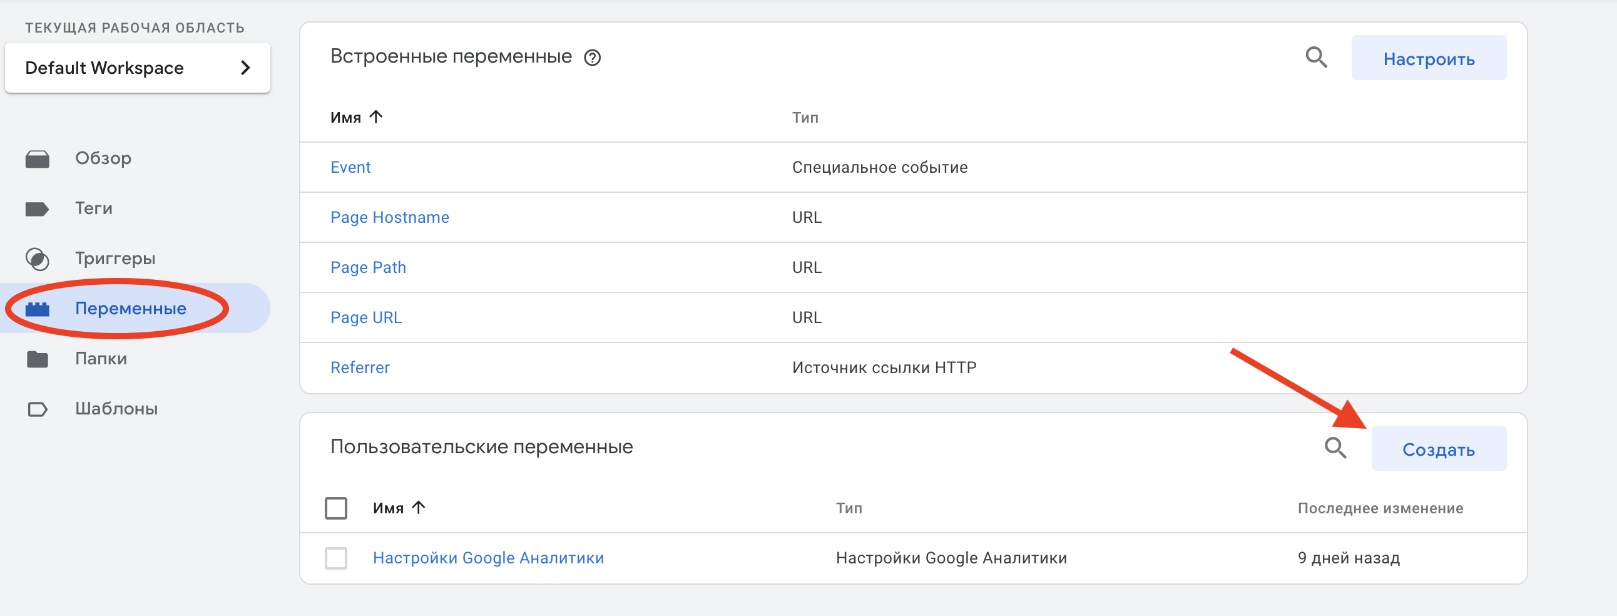Viewport: 1617px width, 616px height.
Task: Search built-in variables with magnifier icon
Action: coord(1317,58)
